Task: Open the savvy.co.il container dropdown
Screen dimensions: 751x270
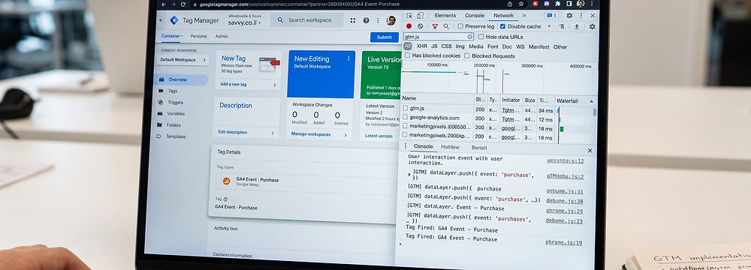Action: (x=245, y=22)
